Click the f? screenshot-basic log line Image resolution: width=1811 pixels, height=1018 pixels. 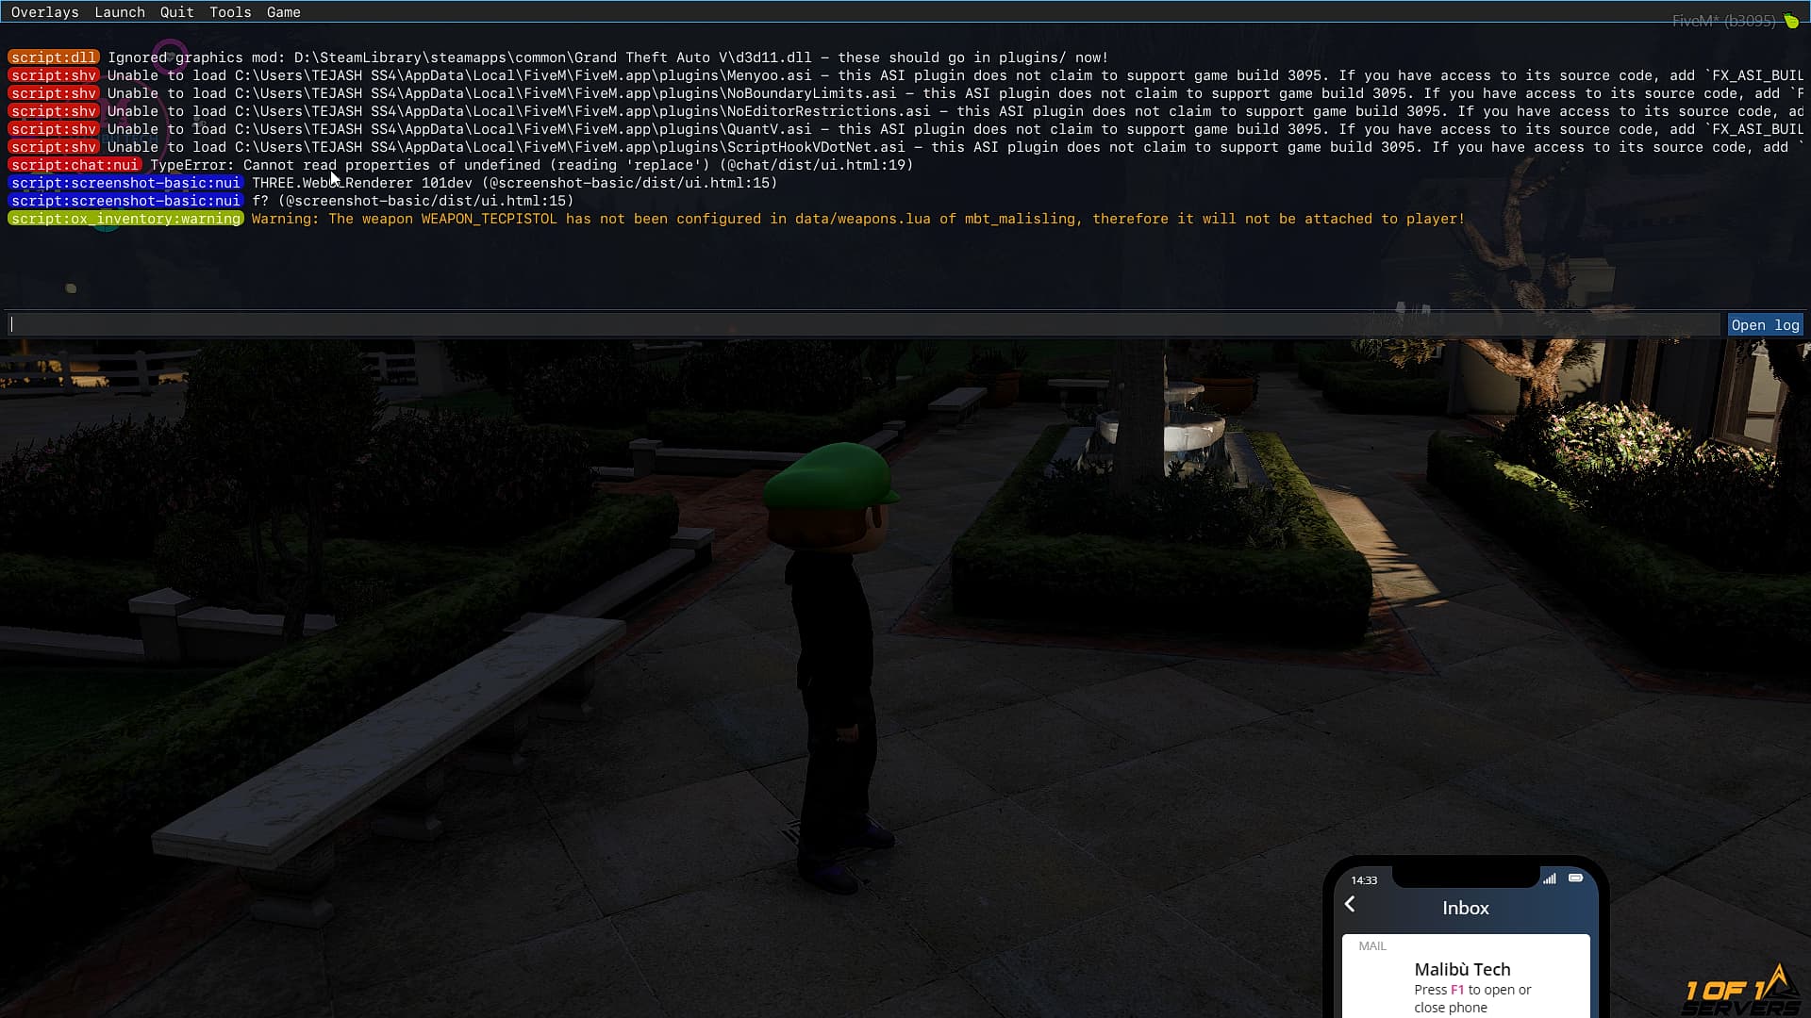pos(413,201)
